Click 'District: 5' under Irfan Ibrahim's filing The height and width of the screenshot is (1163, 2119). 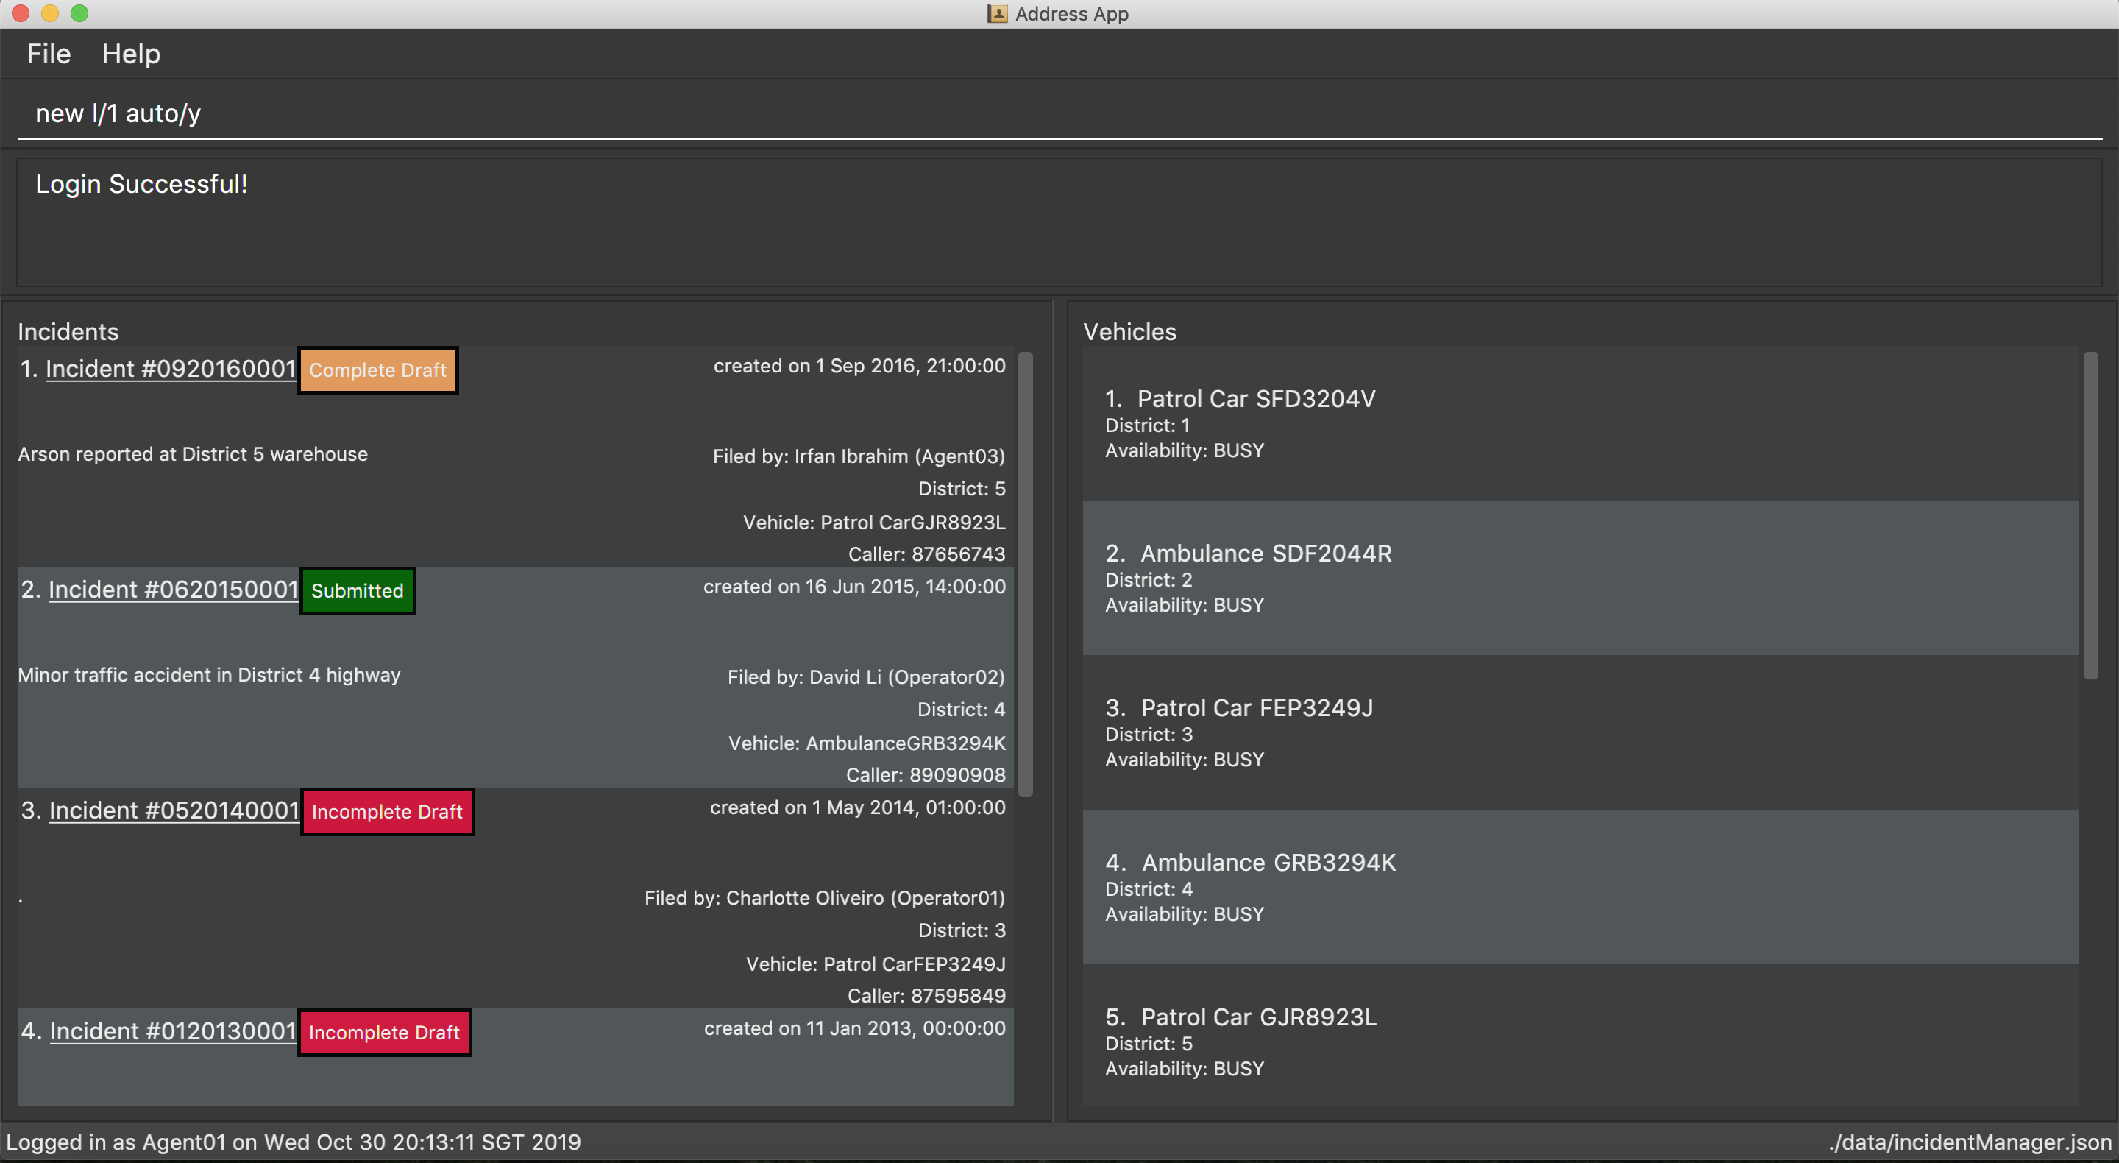coord(962,489)
